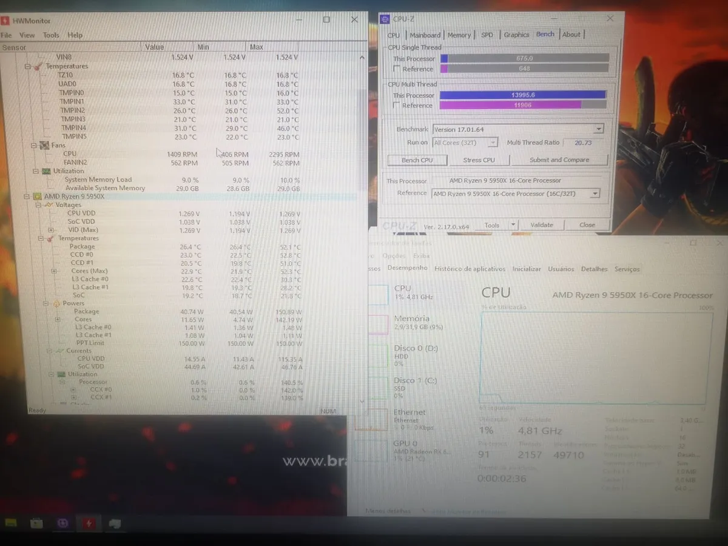Image resolution: width=728 pixels, height=546 pixels.
Task: Open the Benchmark version dropdown
Action: click(598, 129)
